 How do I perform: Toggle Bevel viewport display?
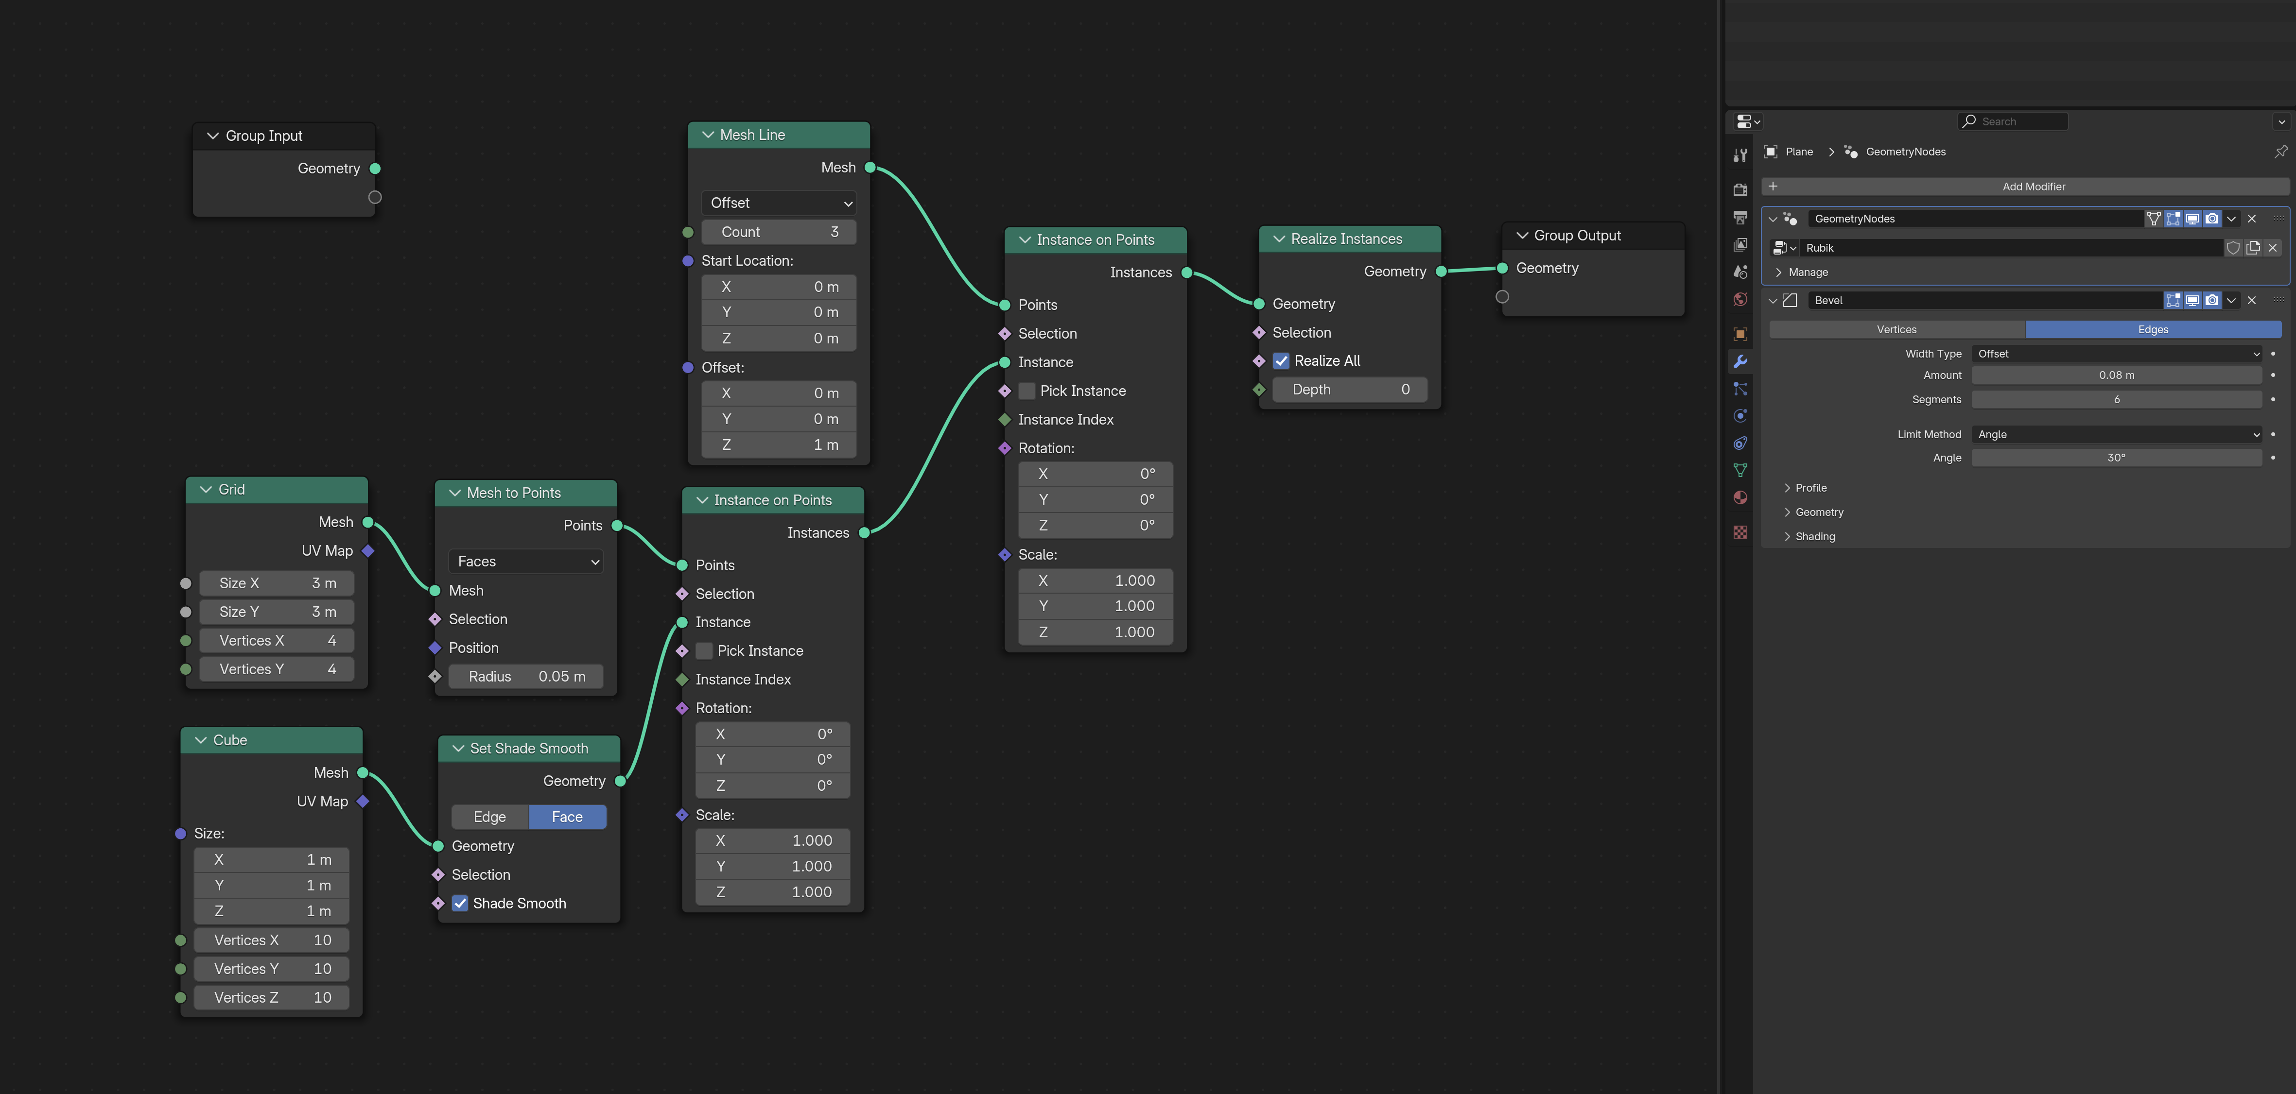pyautogui.click(x=2192, y=300)
